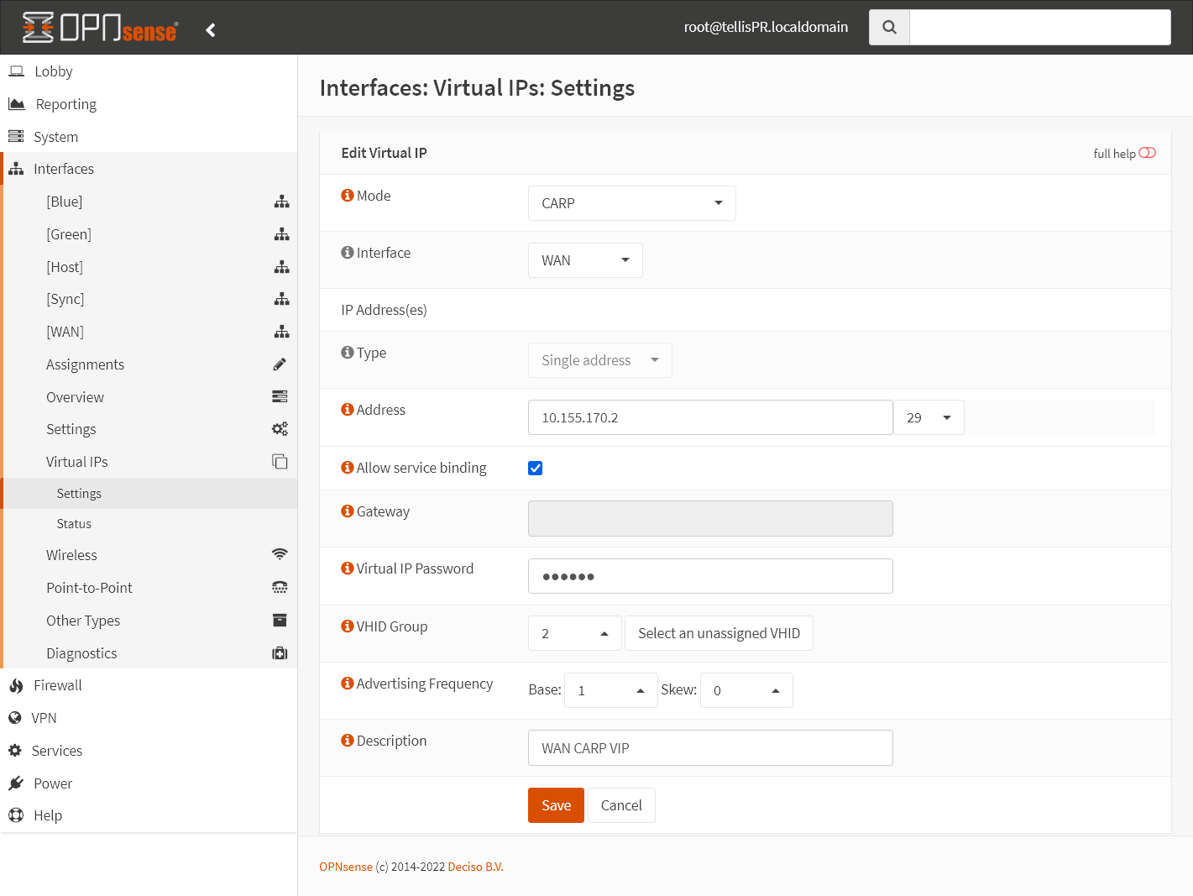Click the network icon beside [WAN] interface
Viewport: 1193px width, 896px height.
[281, 331]
